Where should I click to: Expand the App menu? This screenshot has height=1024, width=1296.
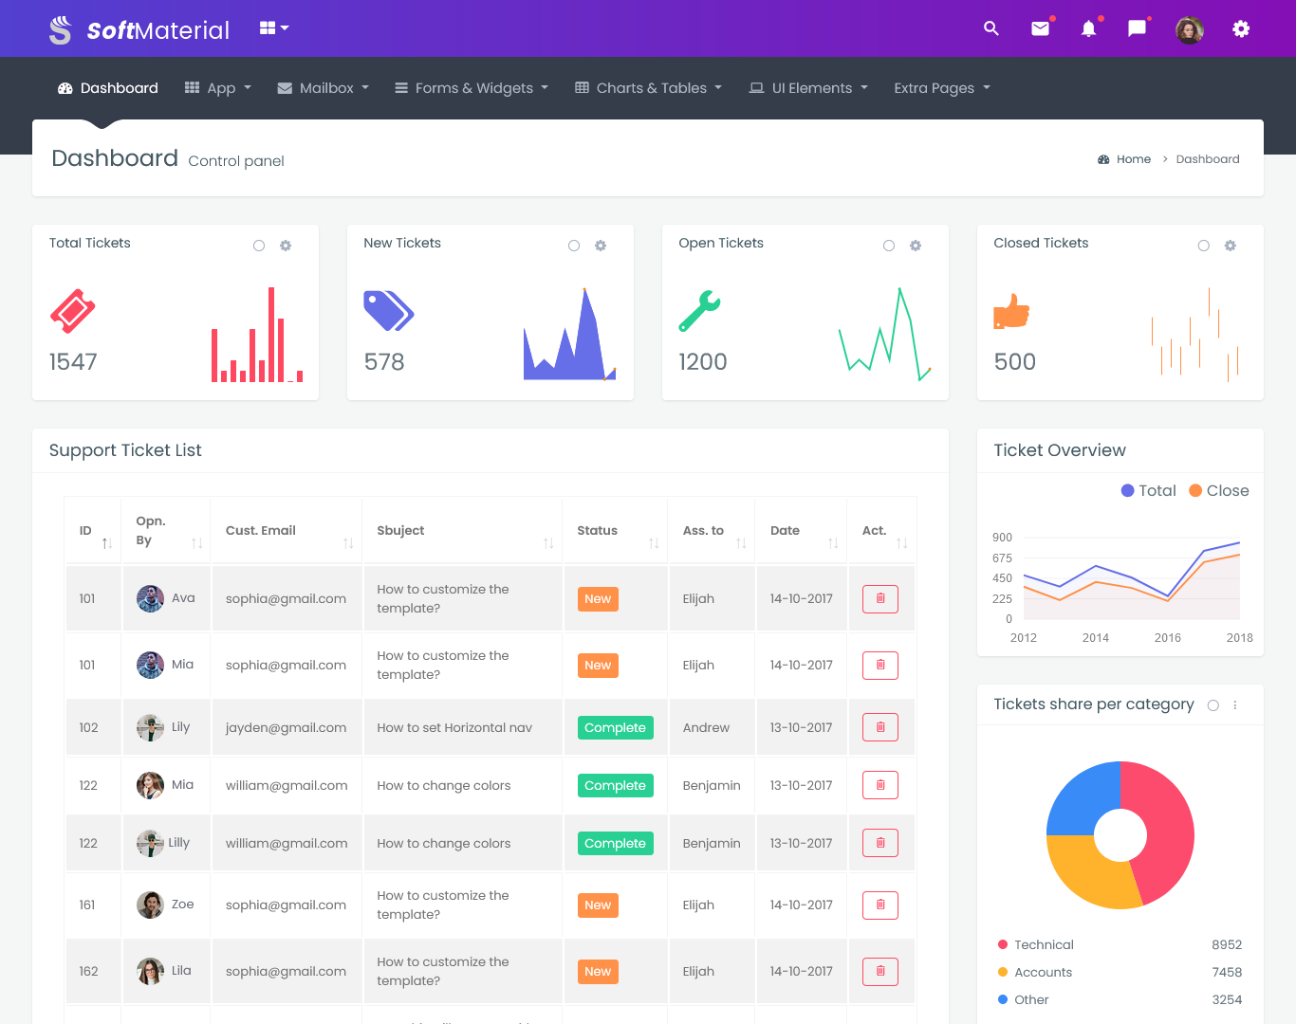point(218,88)
